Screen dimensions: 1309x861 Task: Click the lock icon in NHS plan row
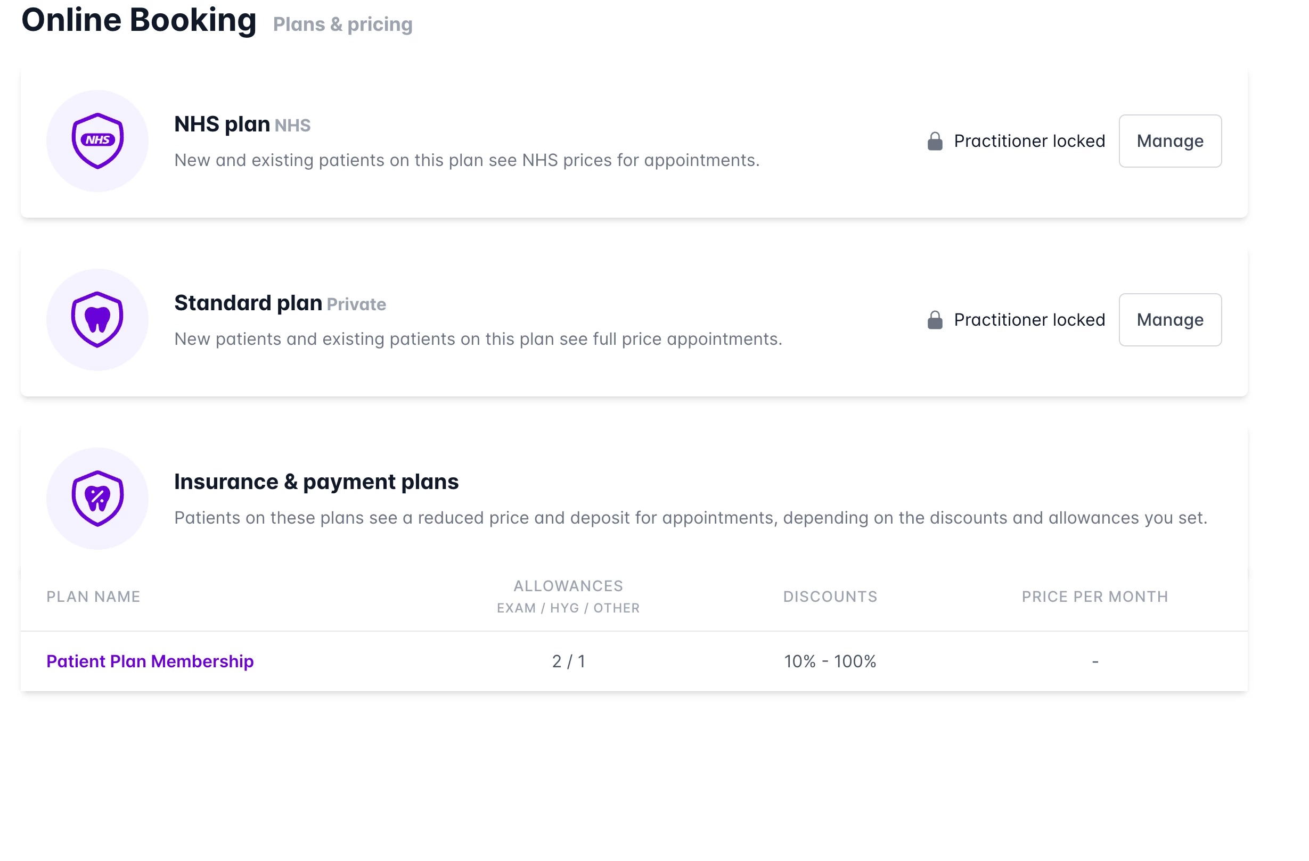click(x=935, y=141)
